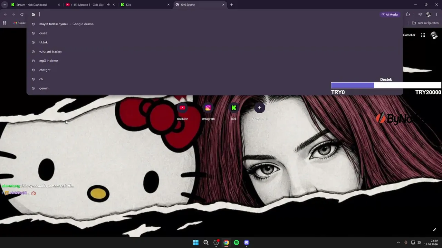Show hidden system tray icons
This screenshot has height=248, width=442.
point(398,242)
